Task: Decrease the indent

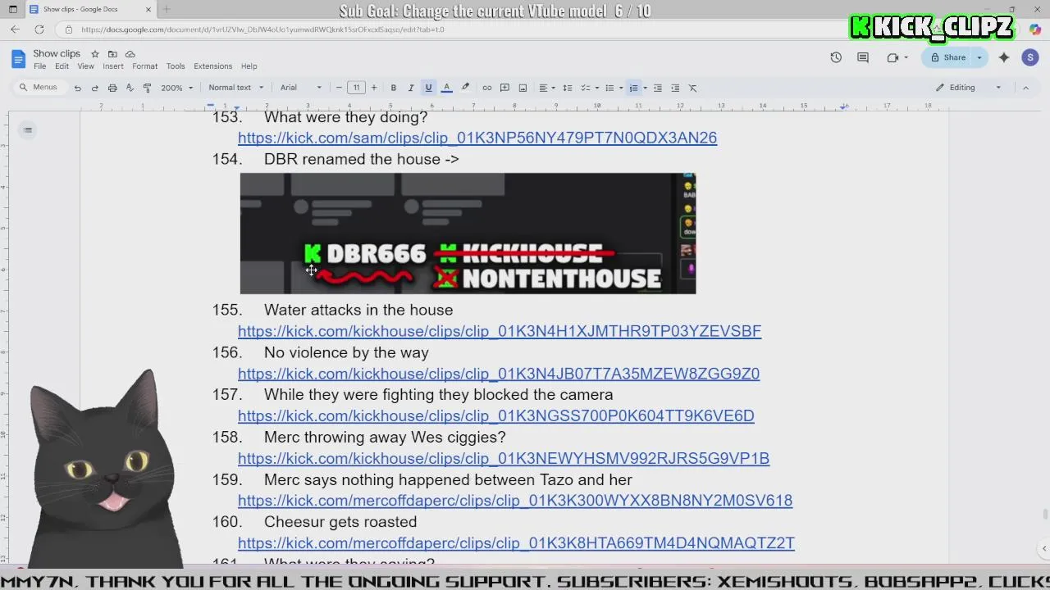Action: click(x=657, y=88)
